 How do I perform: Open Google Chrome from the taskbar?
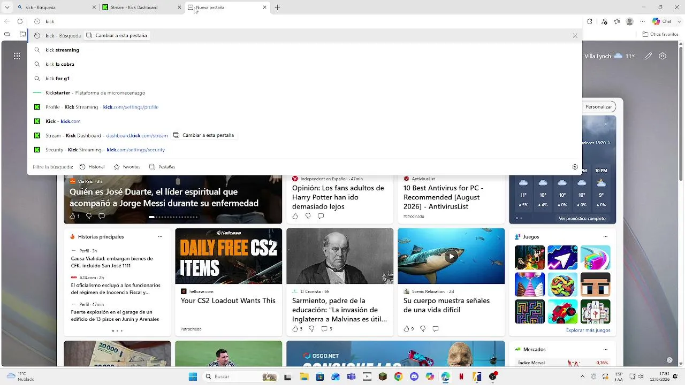click(x=398, y=376)
